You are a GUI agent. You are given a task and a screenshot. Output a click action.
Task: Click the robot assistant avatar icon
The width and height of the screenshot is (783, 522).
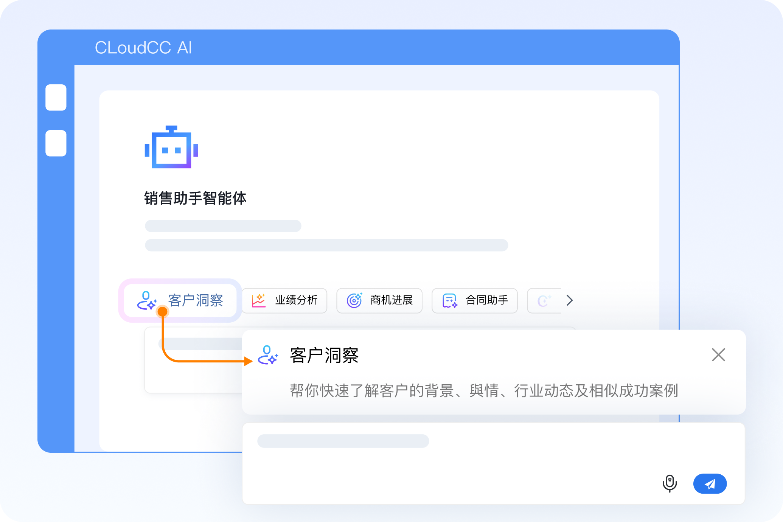point(171,148)
